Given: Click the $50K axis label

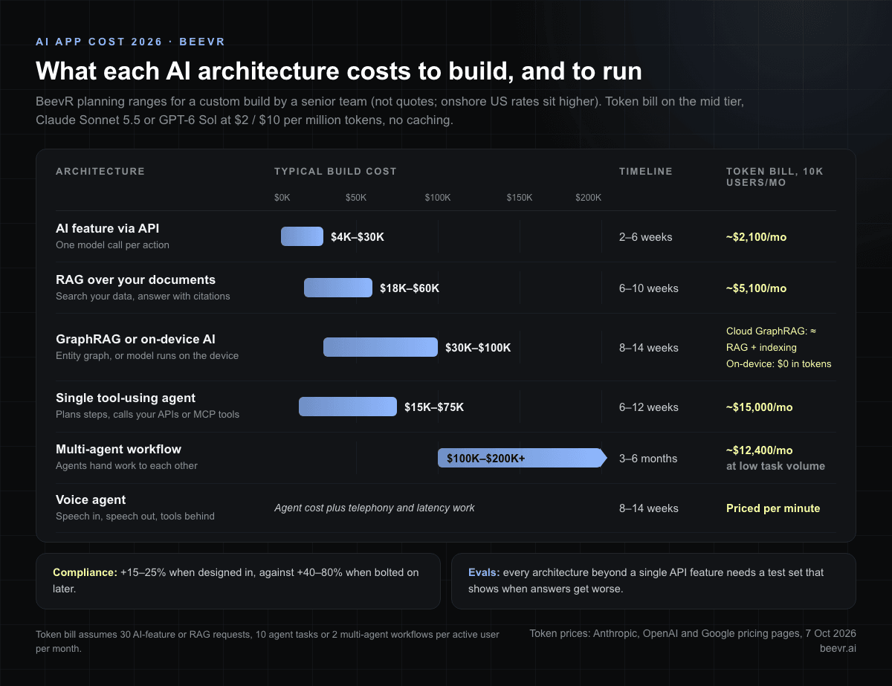Looking at the screenshot, I should click(356, 198).
